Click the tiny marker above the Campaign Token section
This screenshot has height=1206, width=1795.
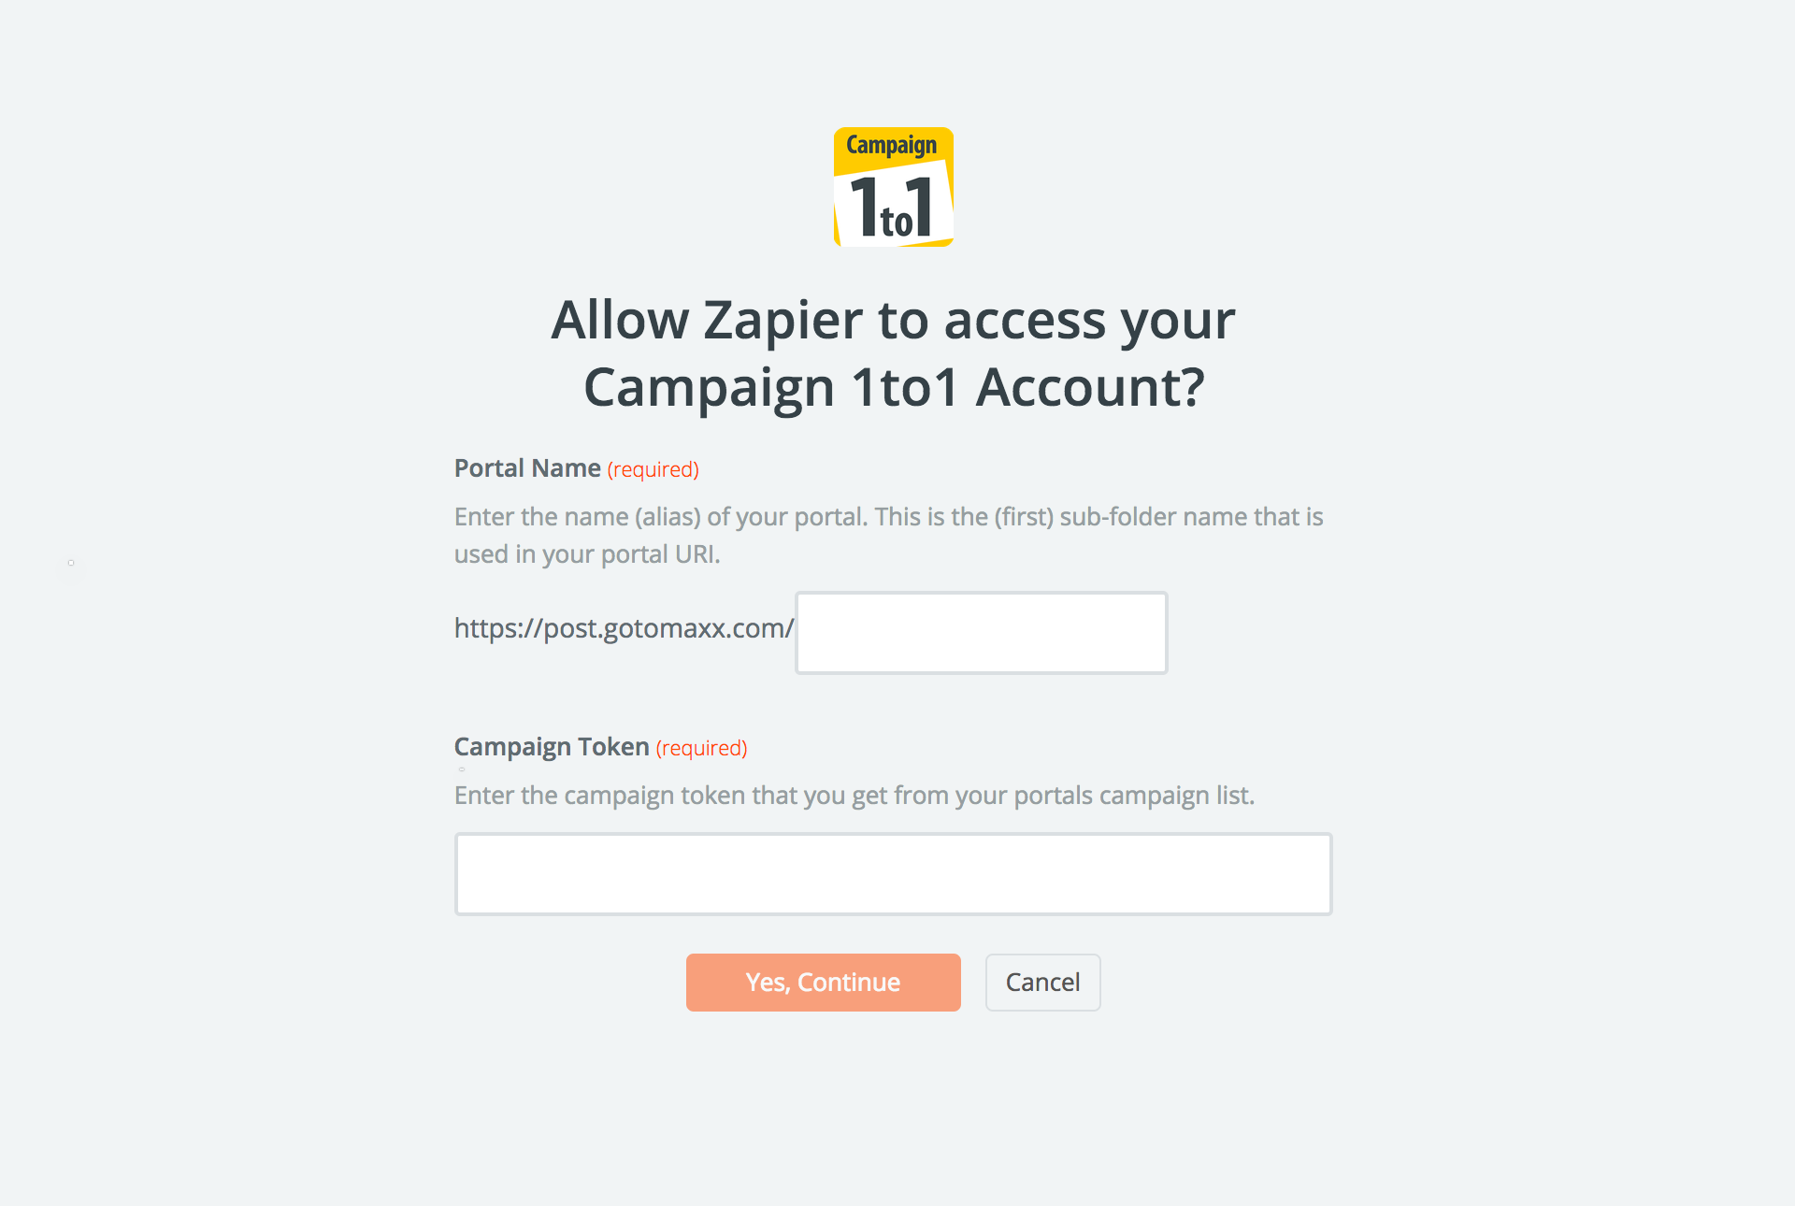pyautogui.click(x=460, y=768)
